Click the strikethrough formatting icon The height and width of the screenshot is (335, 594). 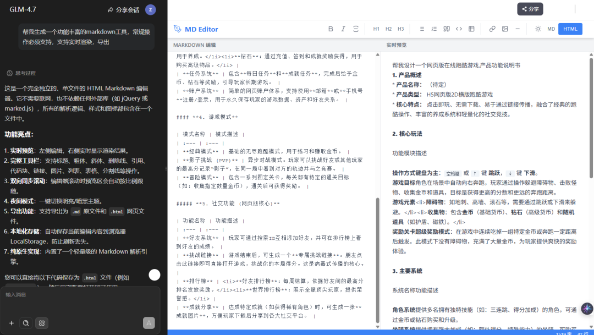[356, 29]
